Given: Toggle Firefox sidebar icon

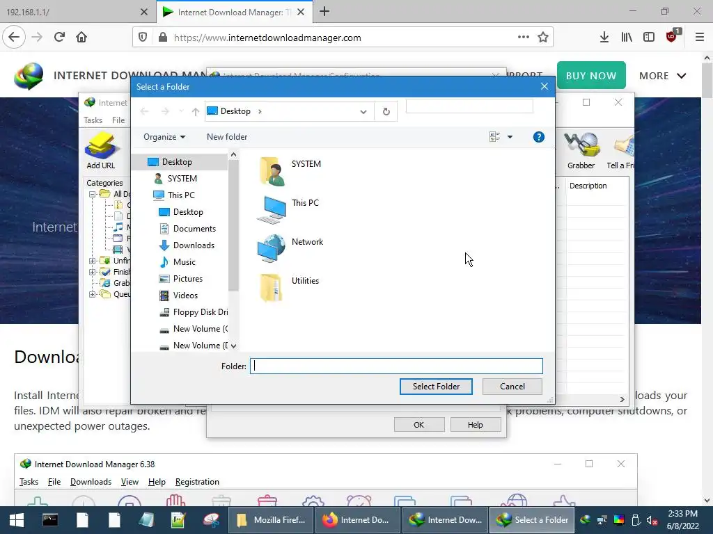Looking at the screenshot, I should coord(649,37).
